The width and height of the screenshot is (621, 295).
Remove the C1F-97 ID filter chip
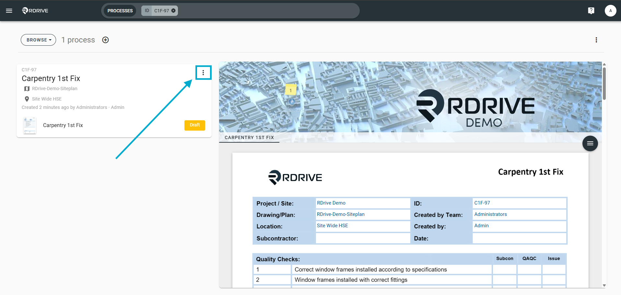173,11
